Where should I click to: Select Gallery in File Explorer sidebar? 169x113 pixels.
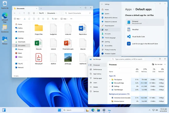(21, 28)
